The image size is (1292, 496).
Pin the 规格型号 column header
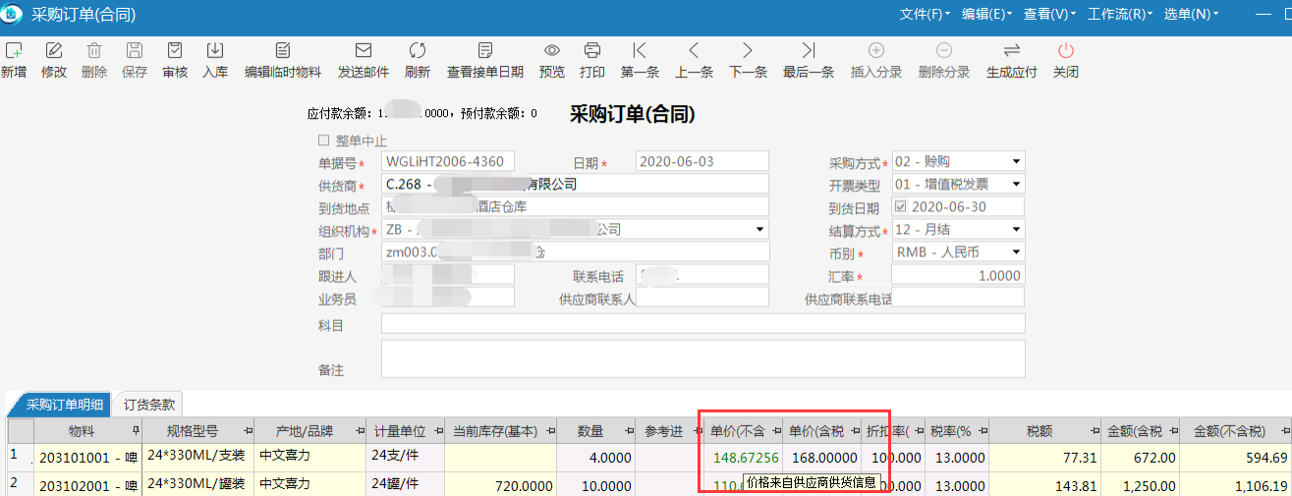[248, 431]
